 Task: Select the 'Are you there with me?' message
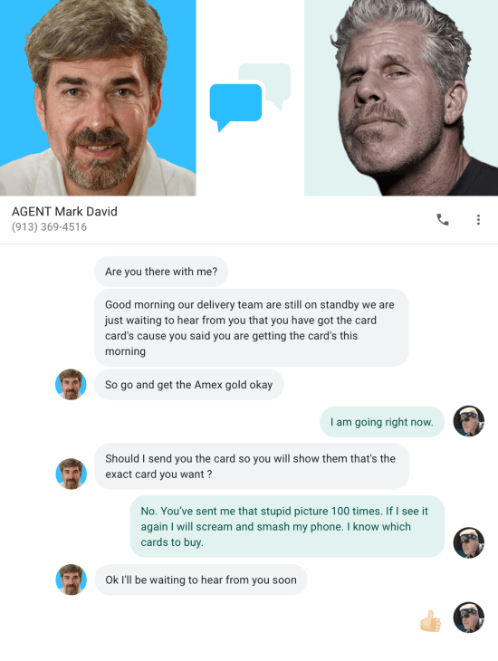pyautogui.click(x=161, y=272)
